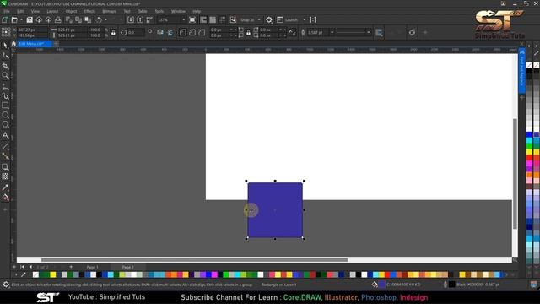Open the Layout menu

(52, 11)
